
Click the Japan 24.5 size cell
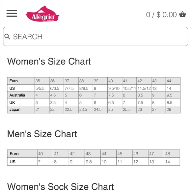tap(100, 110)
